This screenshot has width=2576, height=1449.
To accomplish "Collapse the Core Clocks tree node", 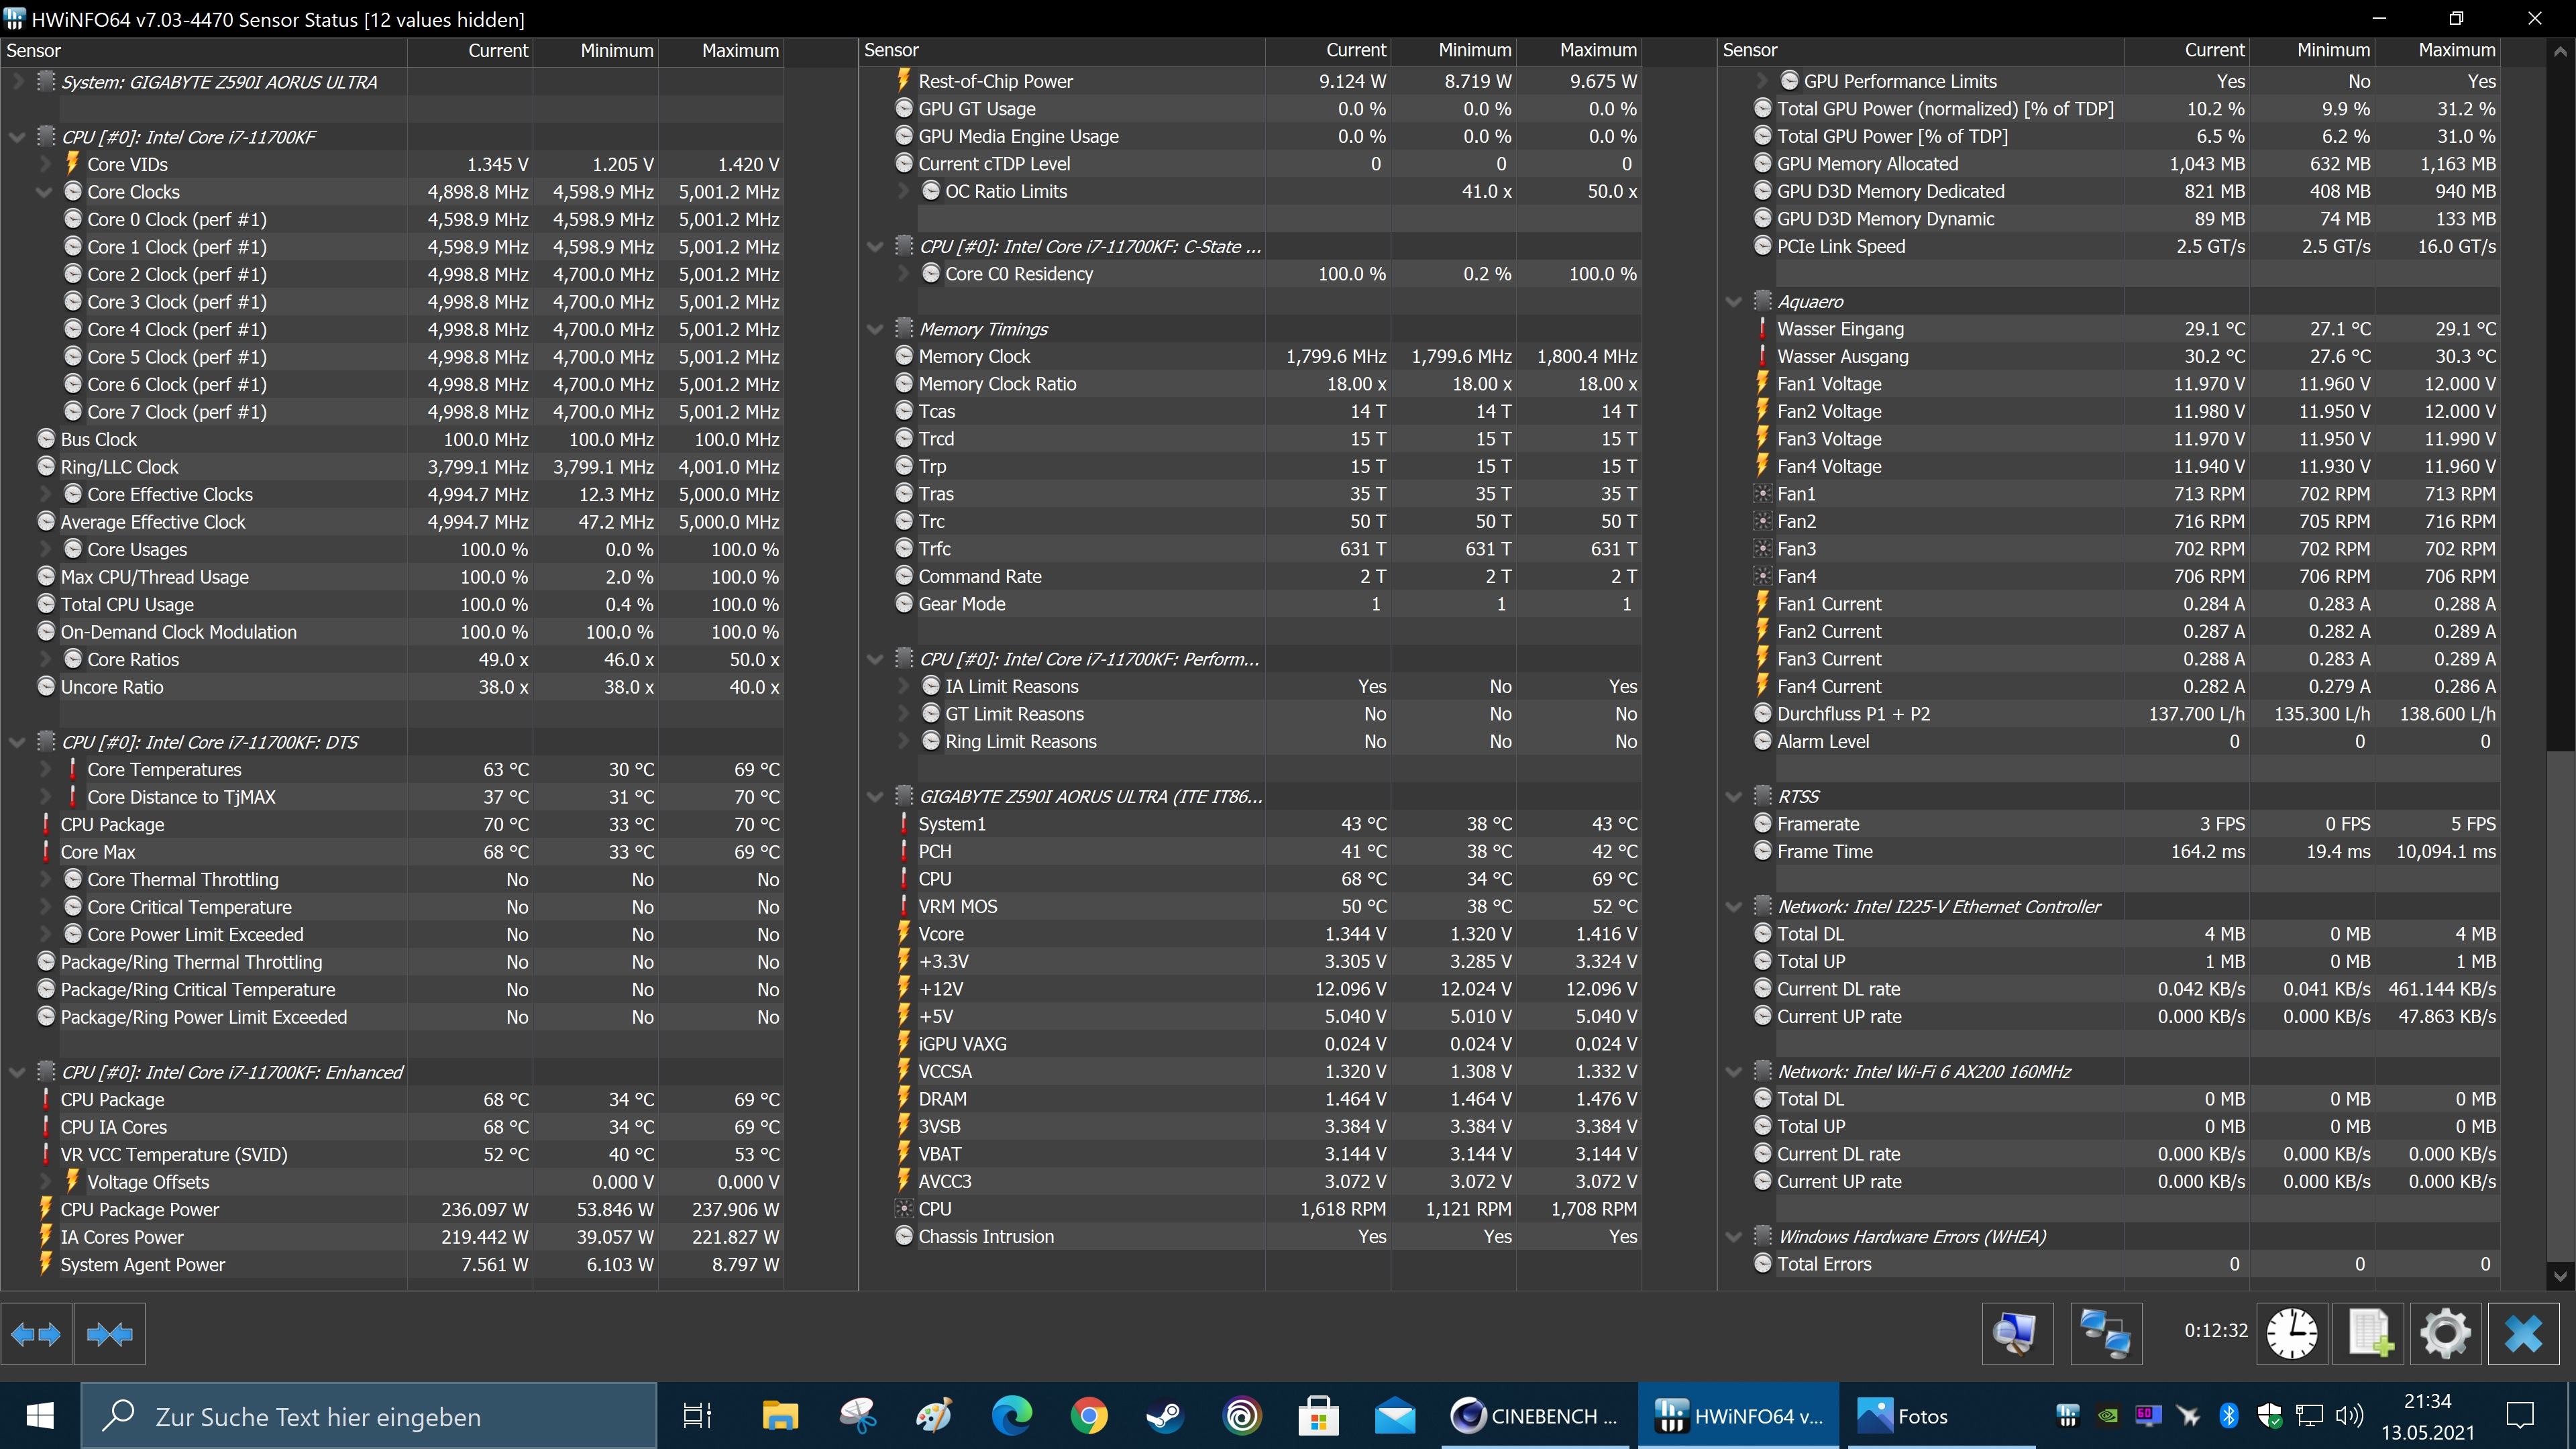I will (x=43, y=192).
